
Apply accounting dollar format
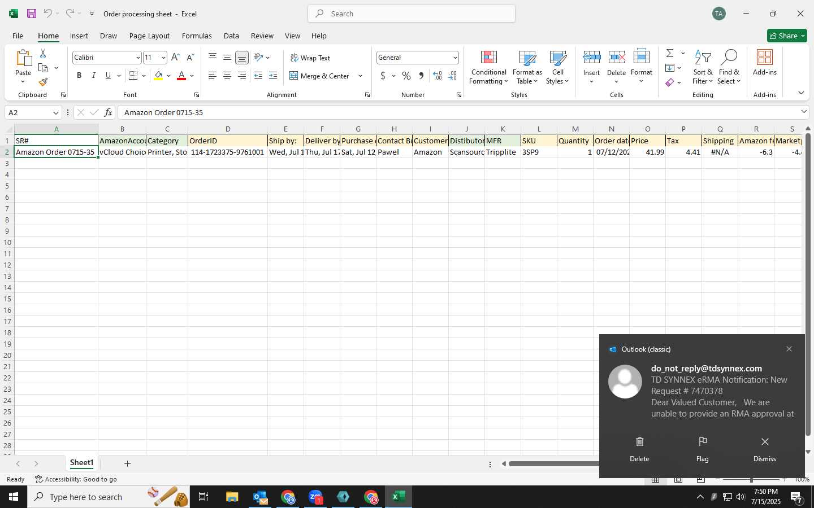pos(383,76)
